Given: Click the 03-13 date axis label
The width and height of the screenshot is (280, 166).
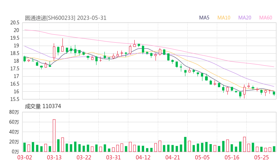Looking at the screenshot, I should click(54, 157).
